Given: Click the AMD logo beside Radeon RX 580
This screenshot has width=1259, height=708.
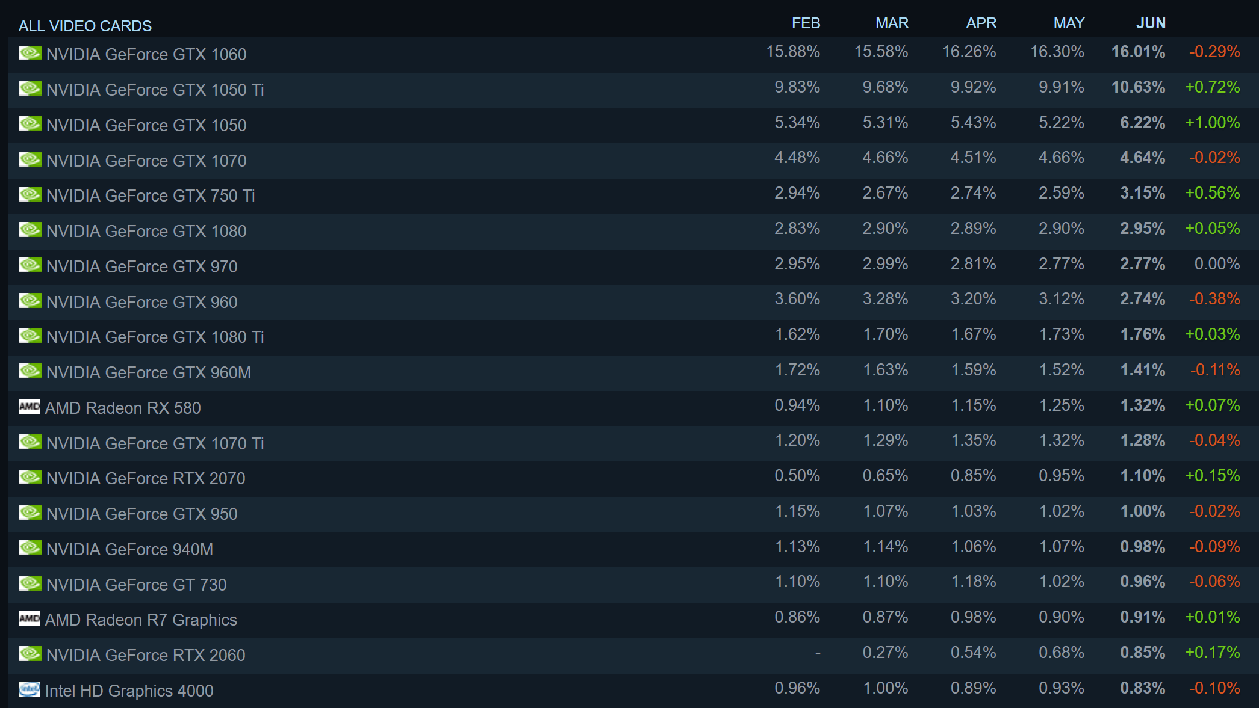Looking at the screenshot, I should (30, 407).
